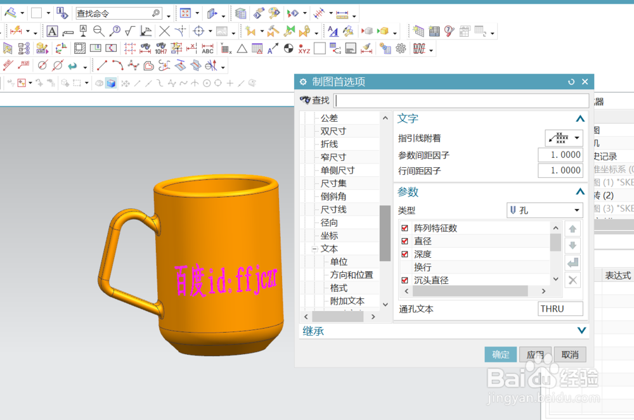Click the Balloon symbol icon
The width and height of the screenshot is (634, 420).
coord(115,31)
